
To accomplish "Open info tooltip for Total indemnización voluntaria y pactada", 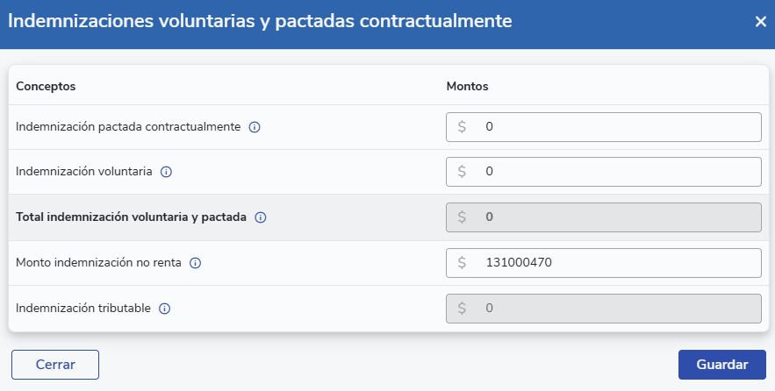I will tap(260, 217).
